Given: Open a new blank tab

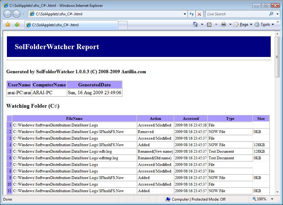Looking at the screenshot, I should 123,25.
